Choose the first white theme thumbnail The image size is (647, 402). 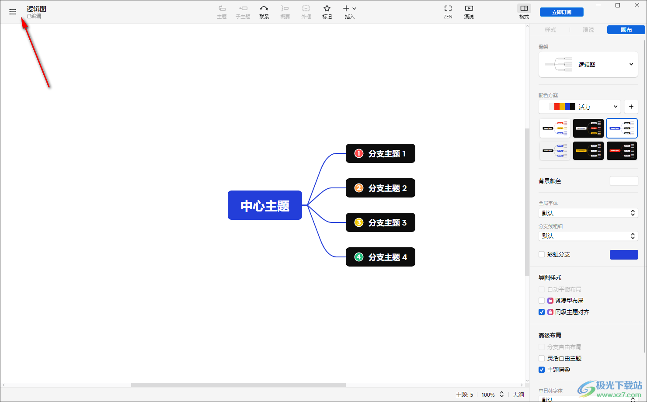pyautogui.click(x=555, y=128)
